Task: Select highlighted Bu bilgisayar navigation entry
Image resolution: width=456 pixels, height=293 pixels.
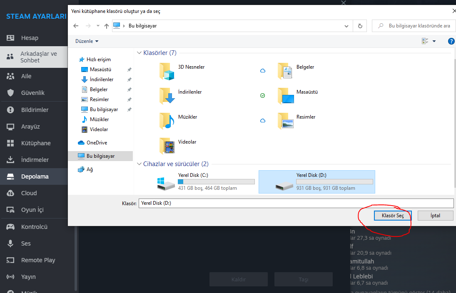Action: (100, 156)
